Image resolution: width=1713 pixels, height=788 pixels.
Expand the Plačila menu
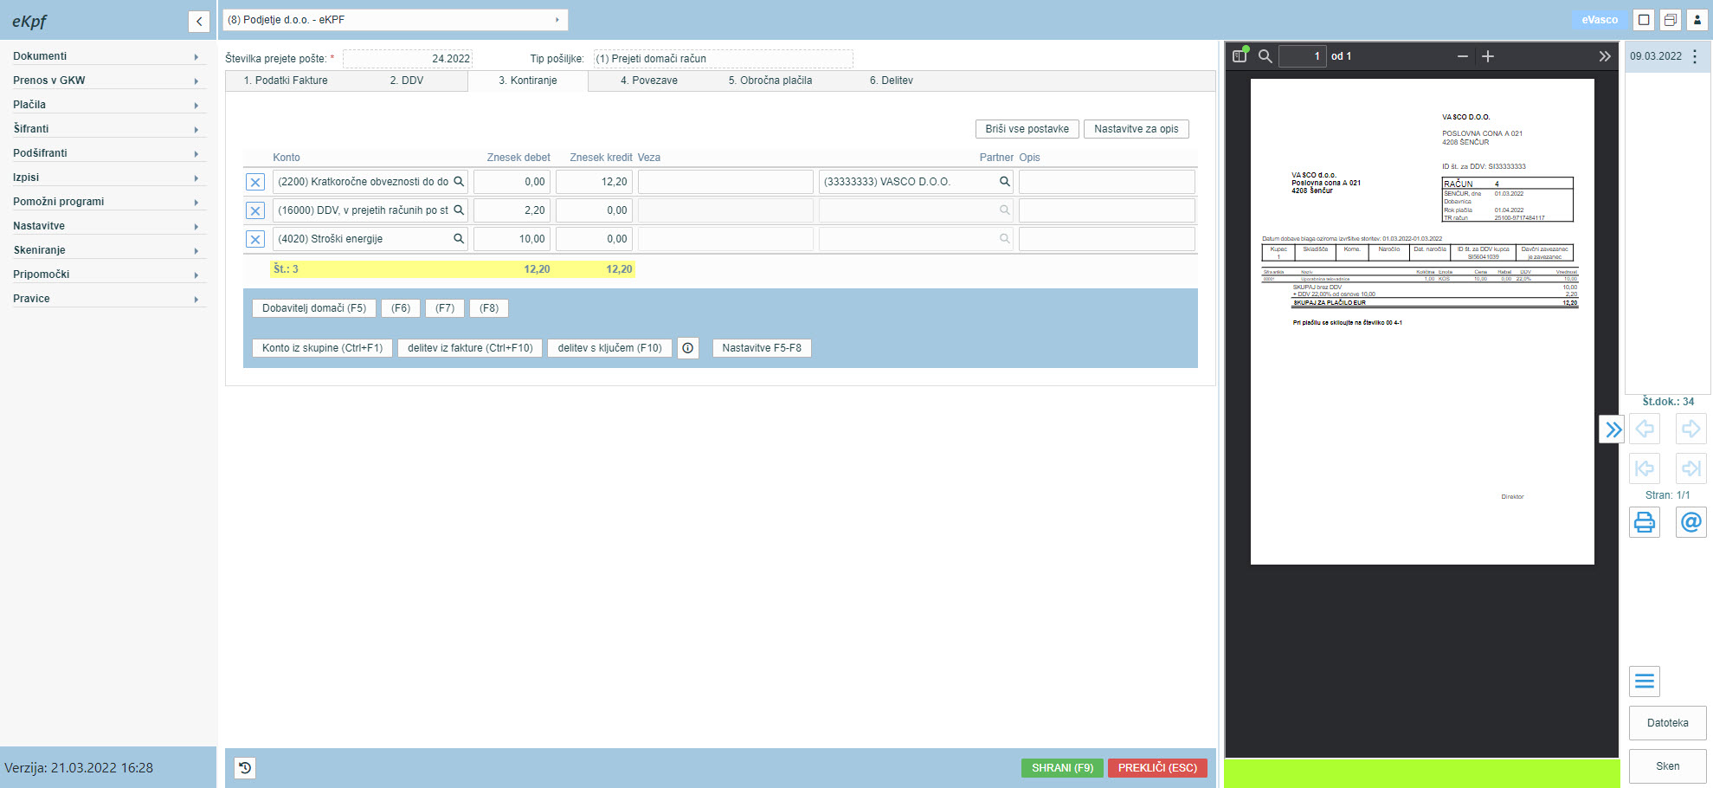pos(108,105)
